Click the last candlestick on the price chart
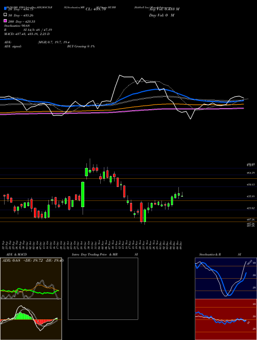 pos(182,196)
